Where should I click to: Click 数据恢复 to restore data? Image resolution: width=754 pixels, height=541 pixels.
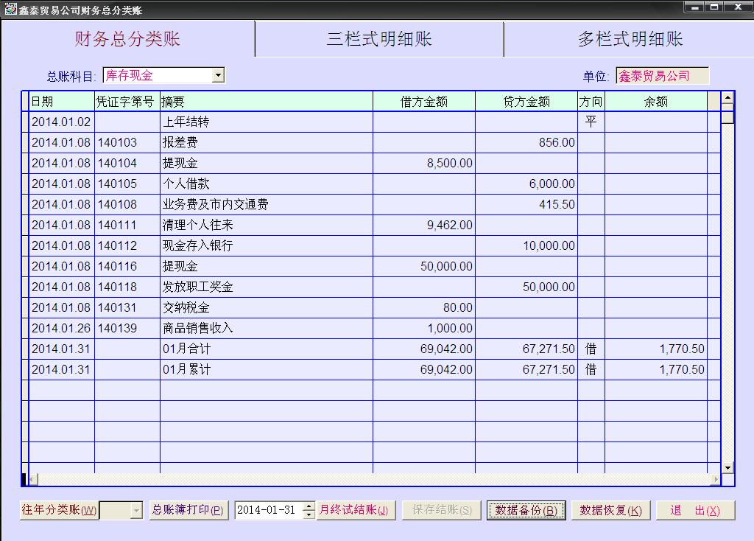[x=610, y=510]
